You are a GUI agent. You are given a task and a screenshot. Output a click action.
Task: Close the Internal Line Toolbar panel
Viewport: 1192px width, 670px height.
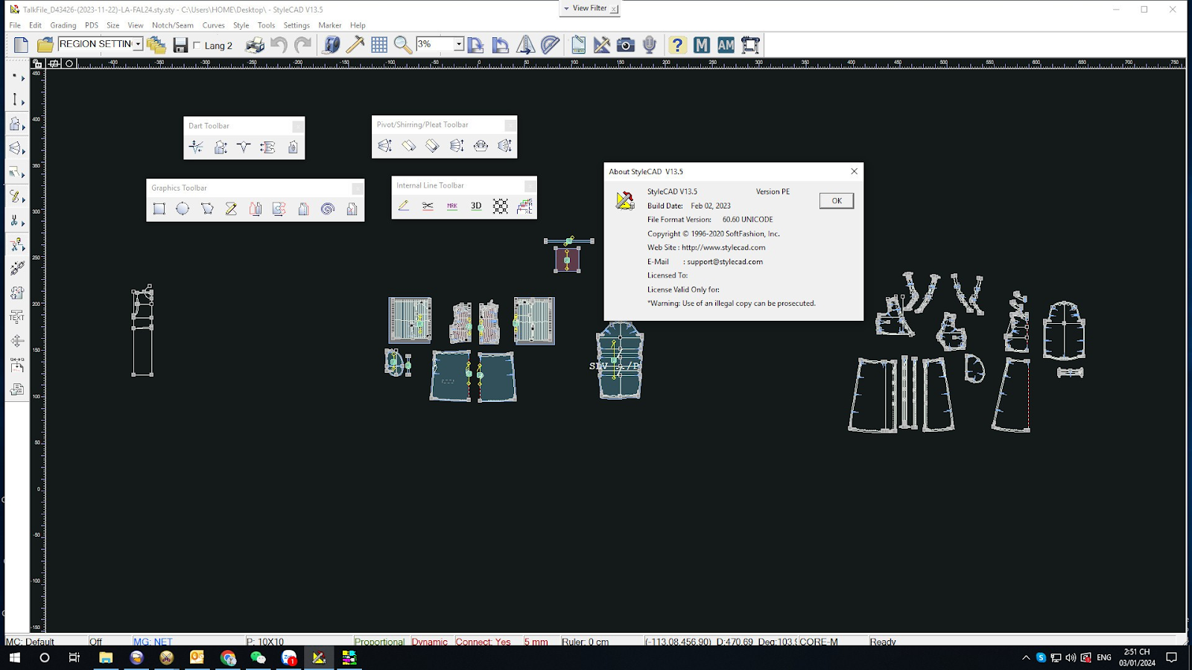(x=530, y=185)
